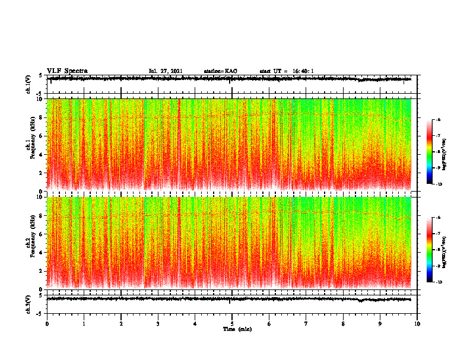470x363 pixels.
Task: Click the ch.1 spectrogram color bar
Action: tap(430, 152)
